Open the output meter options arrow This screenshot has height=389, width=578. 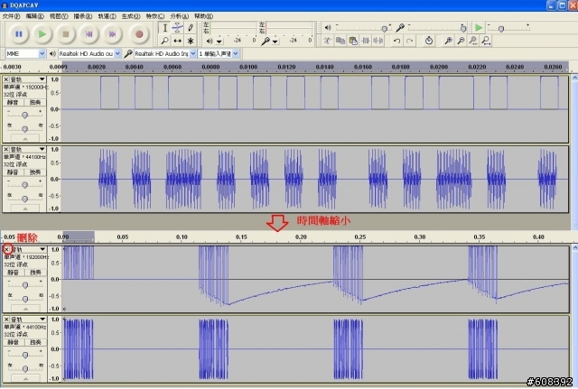[219, 42]
